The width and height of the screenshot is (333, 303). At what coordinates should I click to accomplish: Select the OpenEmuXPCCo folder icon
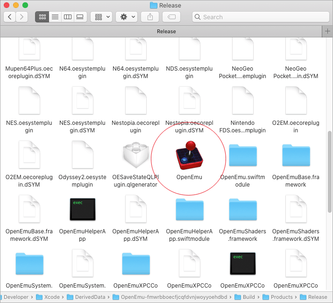pyautogui.click(x=136, y=264)
